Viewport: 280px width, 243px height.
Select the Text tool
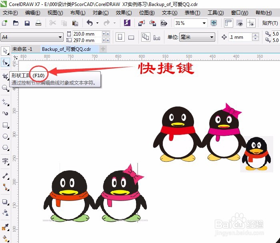(5, 161)
